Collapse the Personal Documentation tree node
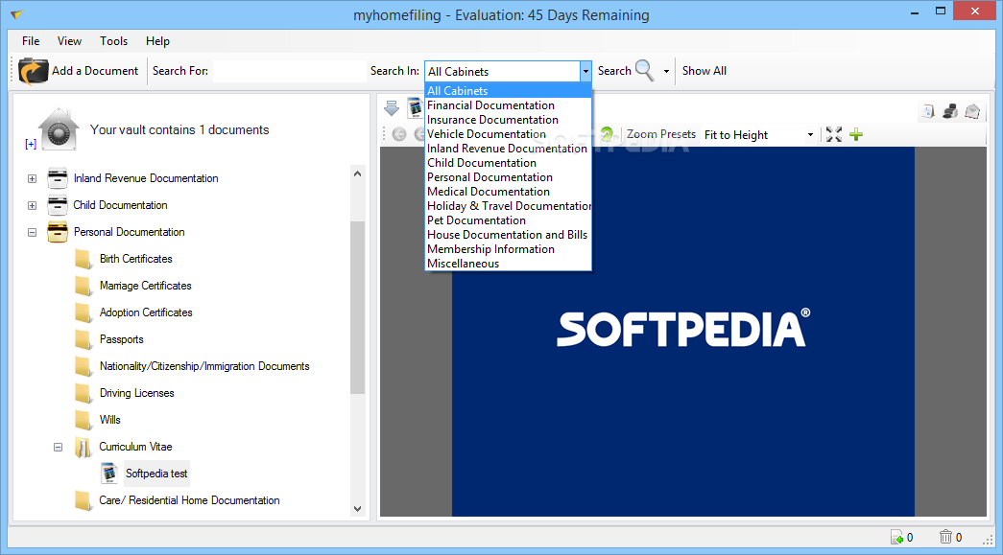Screen dimensions: 1003x555 [x=32, y=233]
